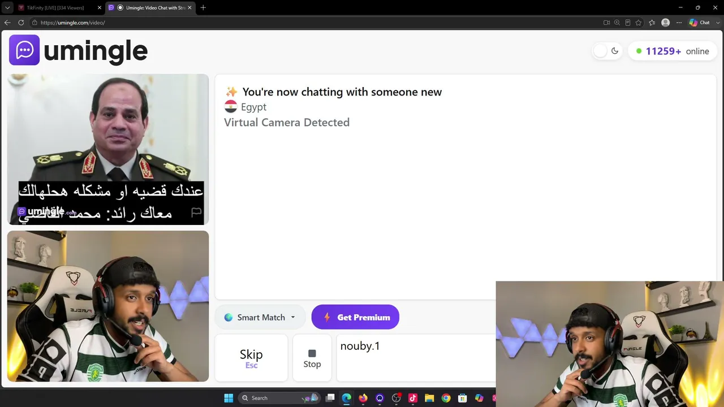
Task: Open the browser settings and more menu
Action: pyautogui.click(x=679, y=23)
